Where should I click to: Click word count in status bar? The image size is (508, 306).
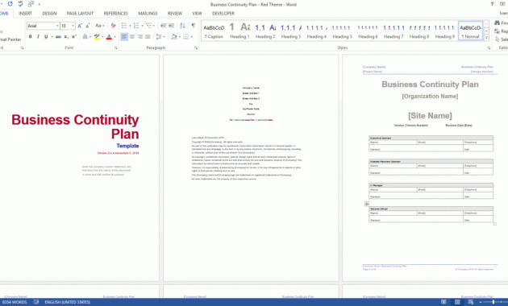15,302
